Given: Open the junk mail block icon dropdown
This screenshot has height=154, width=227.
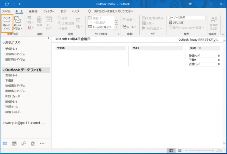Looking at the screenshot, I should (31, 27).
